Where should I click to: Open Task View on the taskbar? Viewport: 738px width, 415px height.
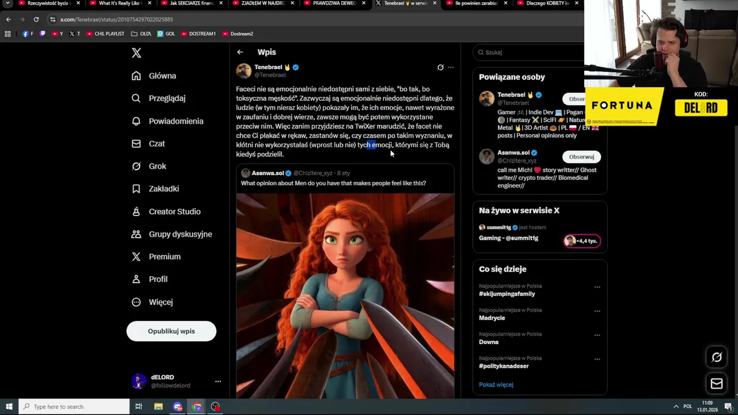click(x=138, y=406)
